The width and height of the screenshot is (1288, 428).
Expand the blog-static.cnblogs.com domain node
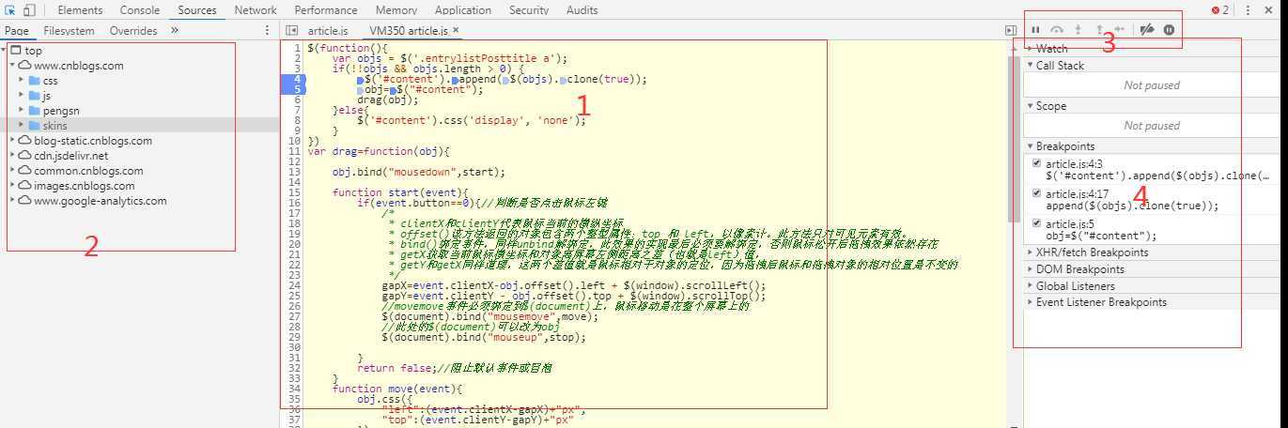13,141
